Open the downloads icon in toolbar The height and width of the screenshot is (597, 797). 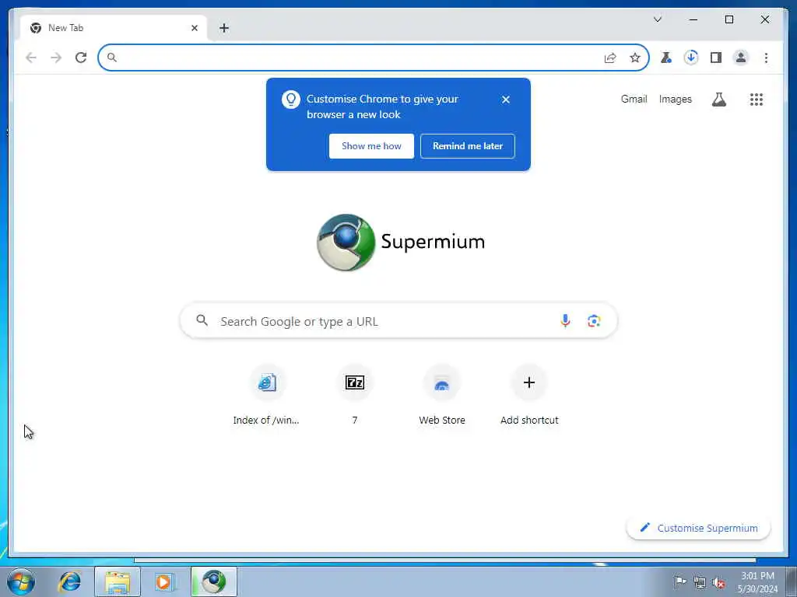[x=691, y=58]
